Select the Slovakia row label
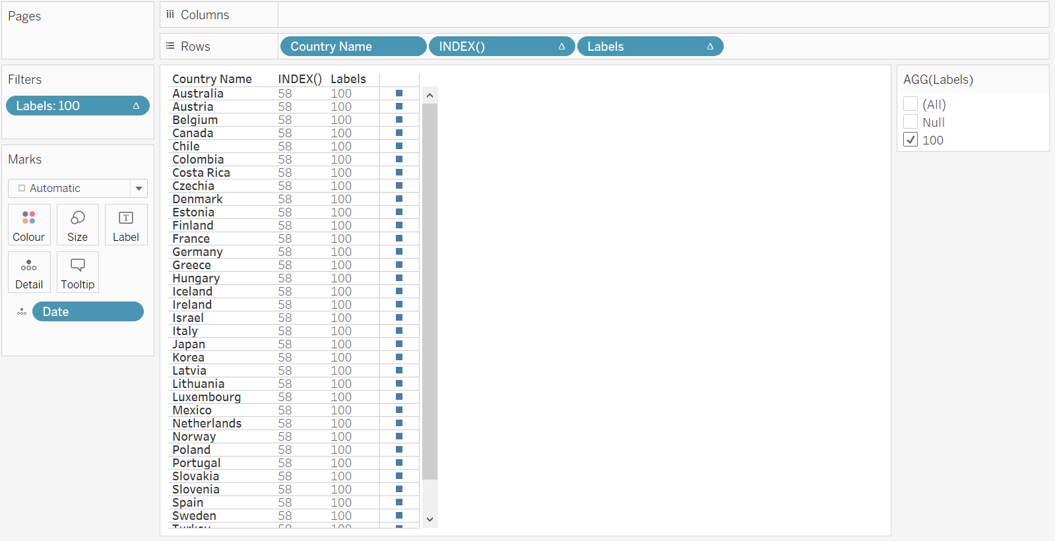1055x541 pixels. [x=195, y=476]
